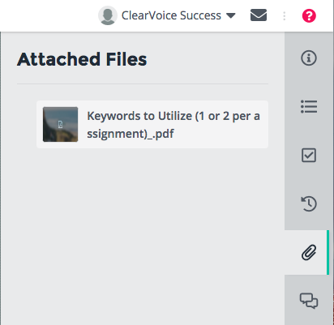Open the information panel icon
Screen dimensions: 334x325
(x=309, y=58)
